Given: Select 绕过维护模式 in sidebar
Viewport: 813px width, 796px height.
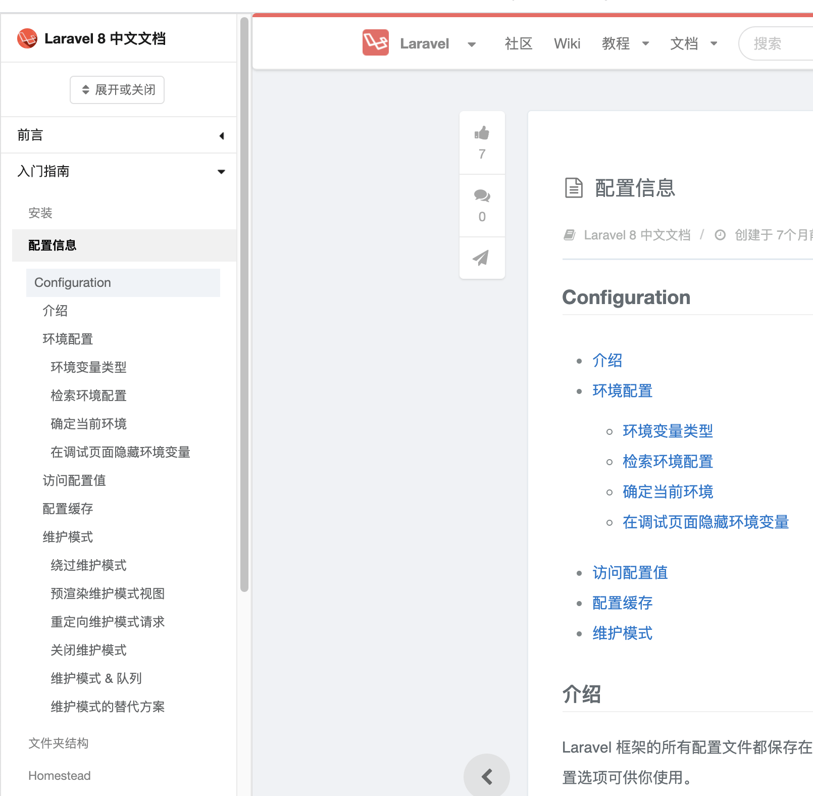Looking at the screenshot, I should [x=88, y=565].
